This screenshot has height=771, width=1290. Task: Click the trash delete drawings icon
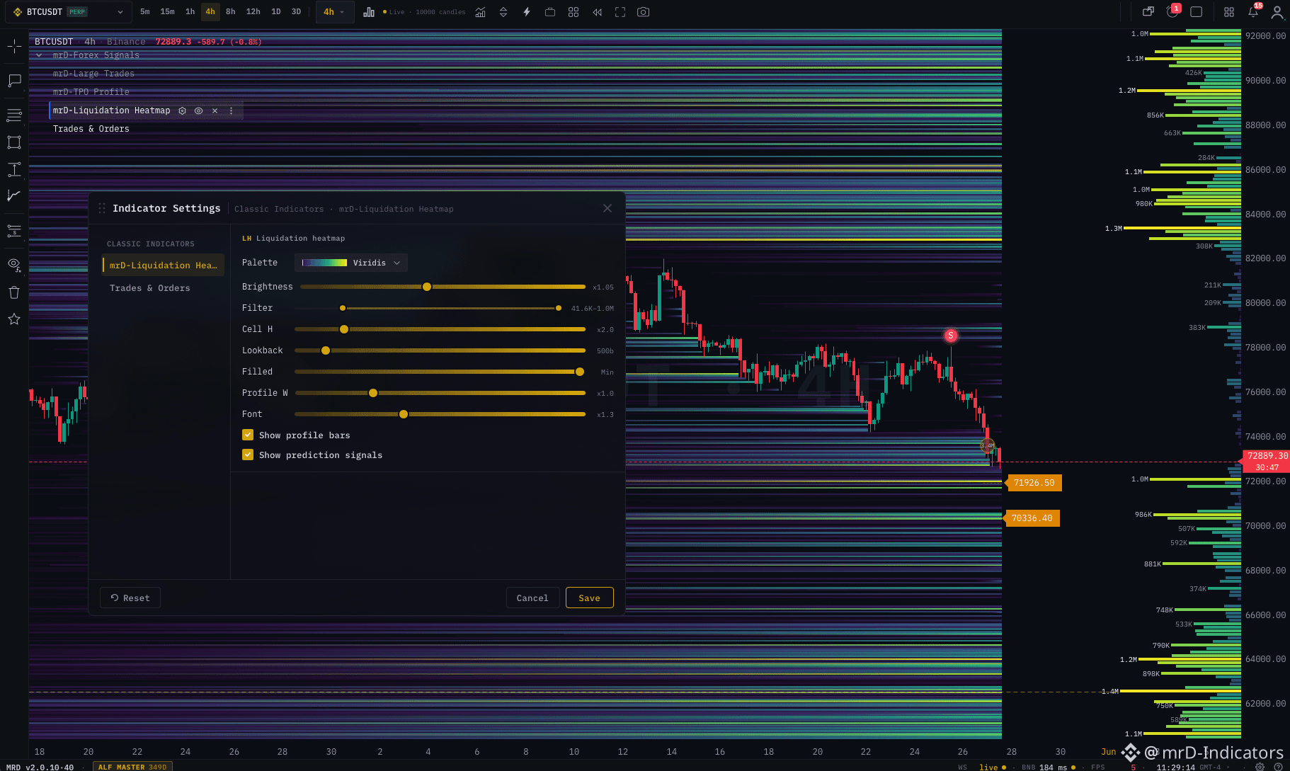tap(14, 292)
